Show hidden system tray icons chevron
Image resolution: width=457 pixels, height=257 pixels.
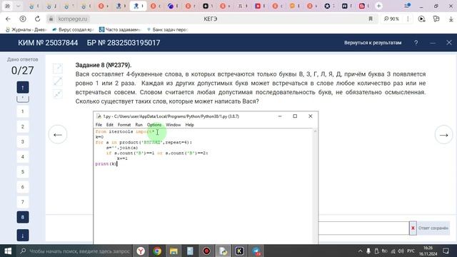point(360,251)
